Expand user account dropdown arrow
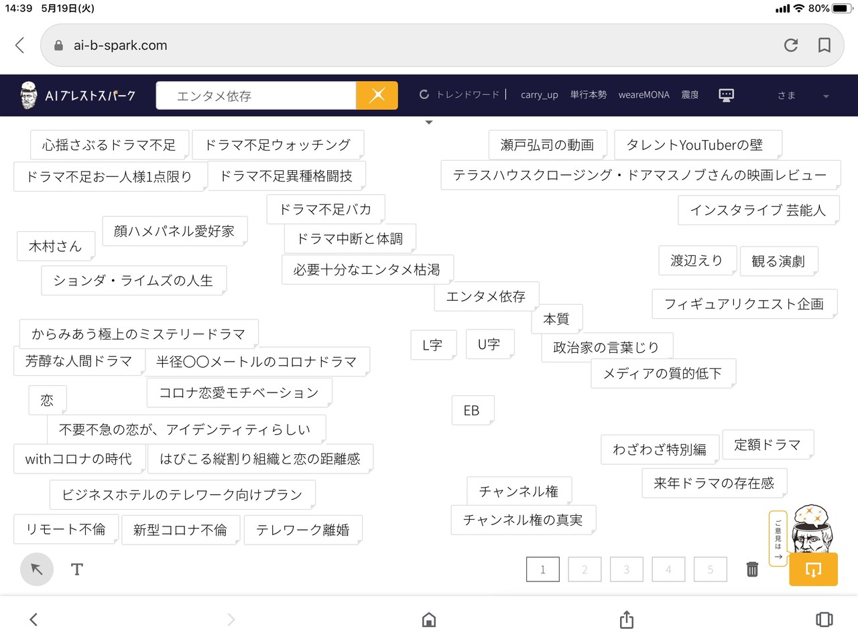 pyautogui.click(x=826, y=96)
